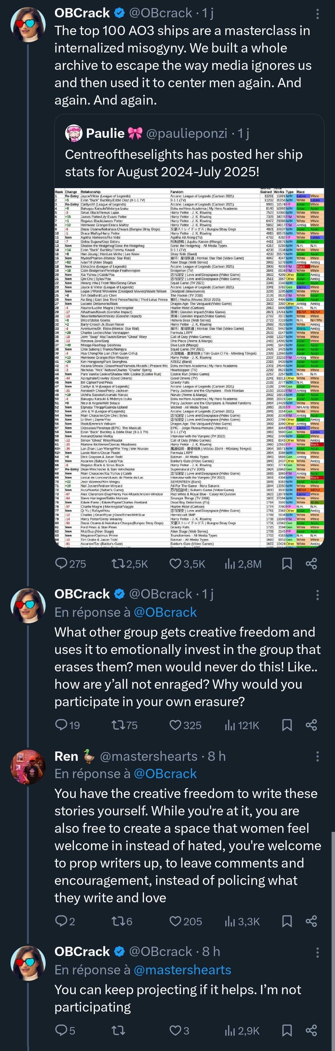
Task: Open more options on the 'creative freedom' reply
Action: [318, 594]
